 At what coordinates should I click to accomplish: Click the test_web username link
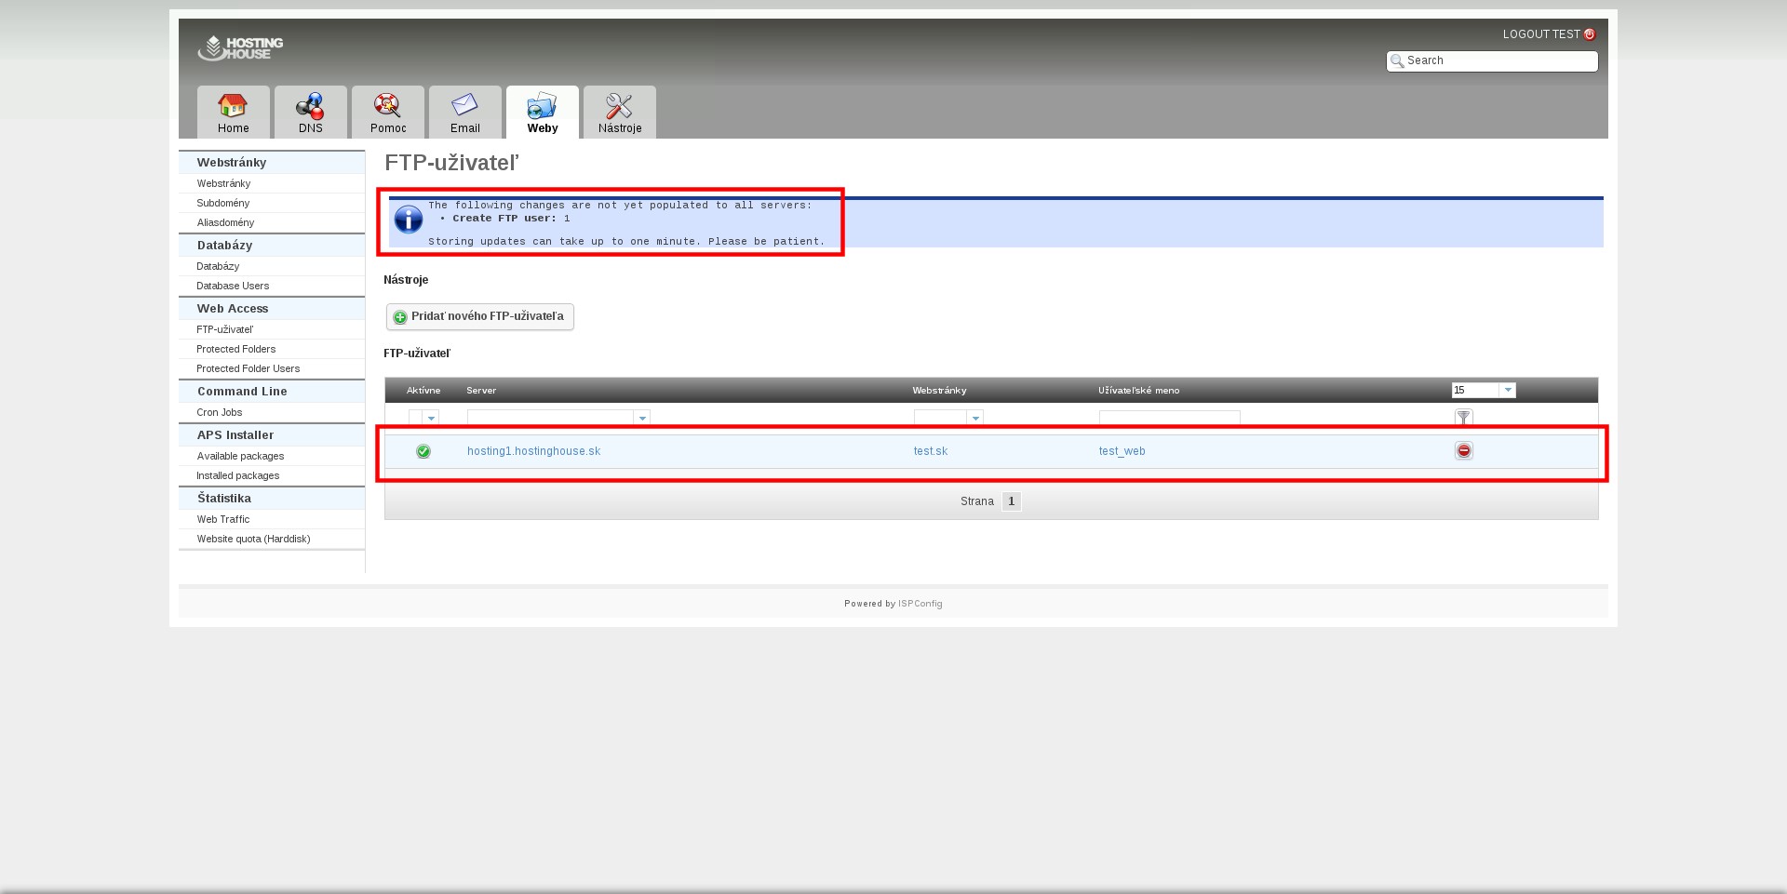(1122, 451)
